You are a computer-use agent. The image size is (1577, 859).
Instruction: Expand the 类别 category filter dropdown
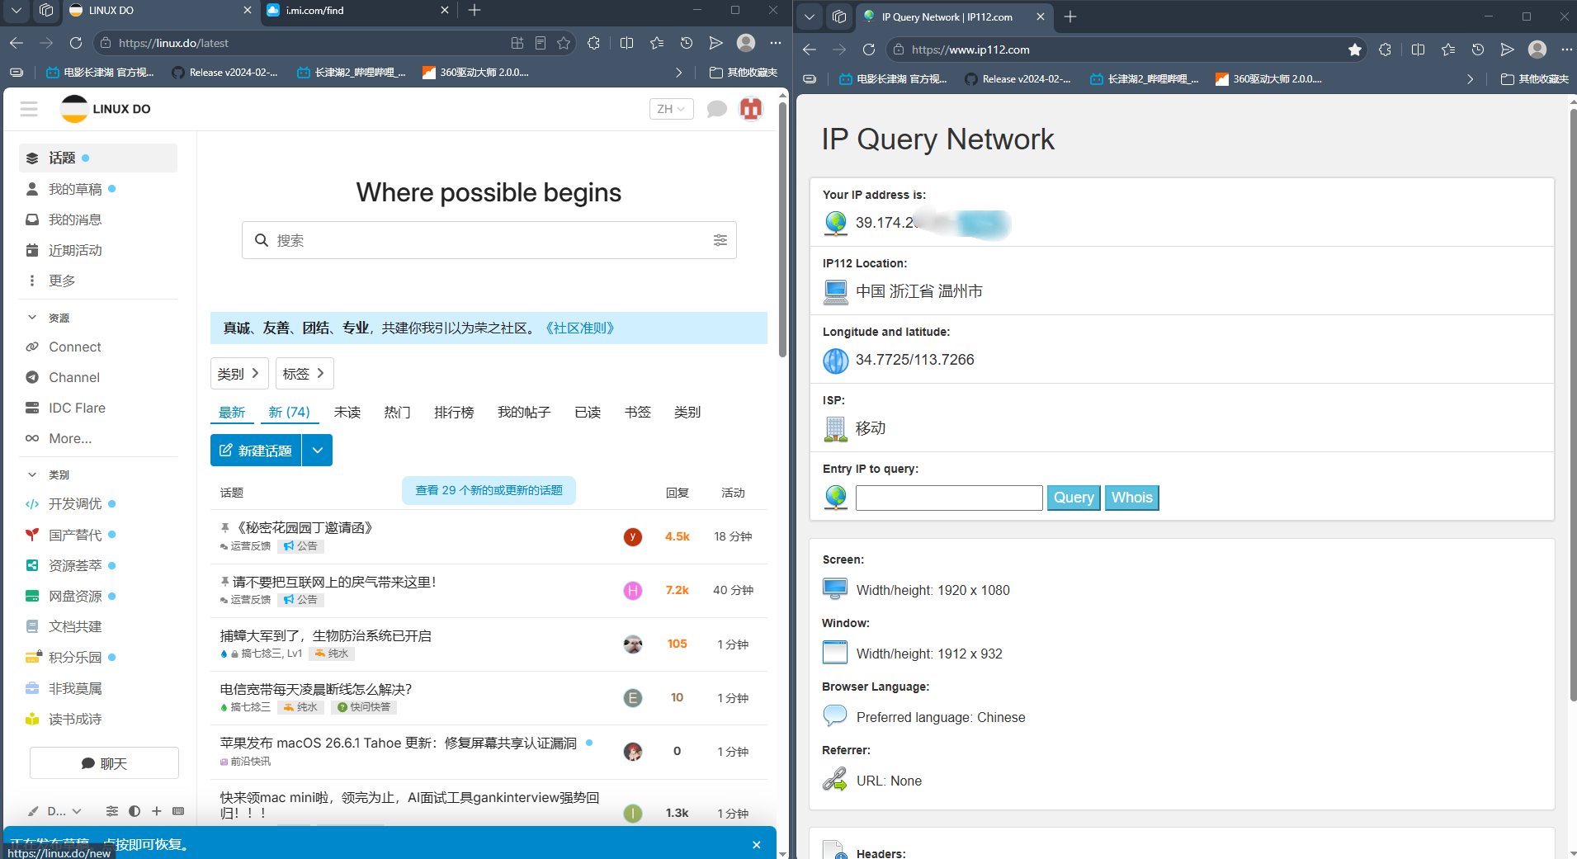(239, 374)
